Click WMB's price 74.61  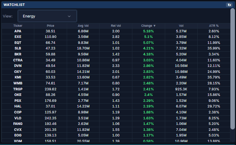click(50, 83)
